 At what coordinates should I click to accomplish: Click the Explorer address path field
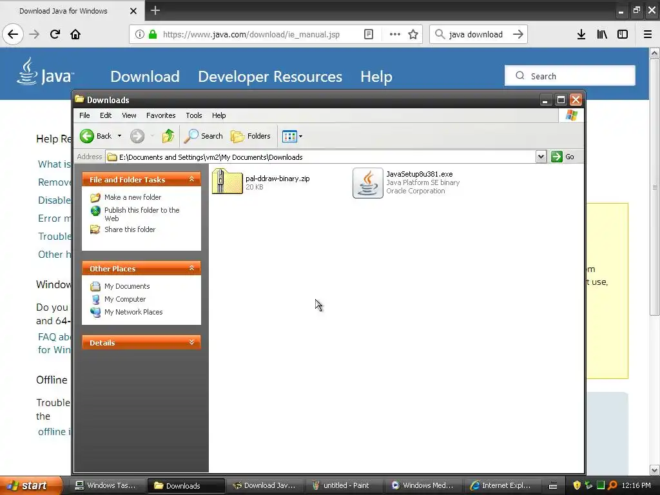coord(320,157)
